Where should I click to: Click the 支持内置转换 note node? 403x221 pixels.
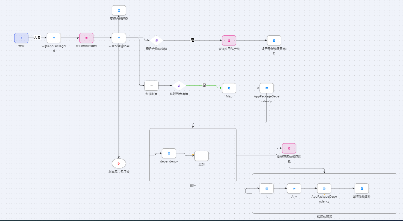(x=119, y=10)
